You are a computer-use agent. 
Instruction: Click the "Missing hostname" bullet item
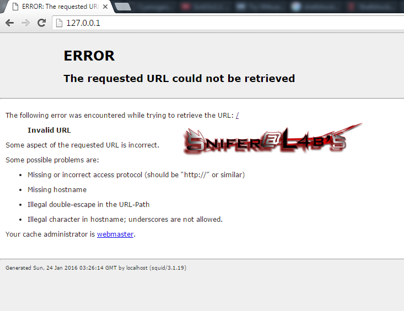(57, 189)
